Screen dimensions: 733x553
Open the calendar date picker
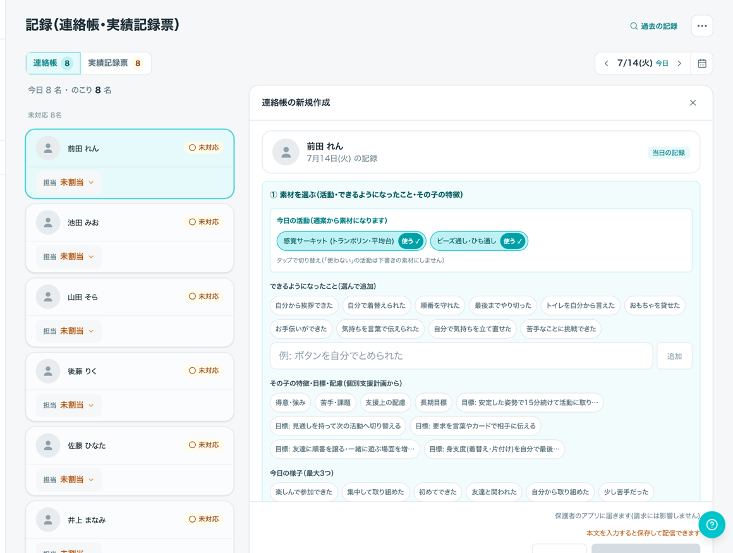click(x=701, y=64)
